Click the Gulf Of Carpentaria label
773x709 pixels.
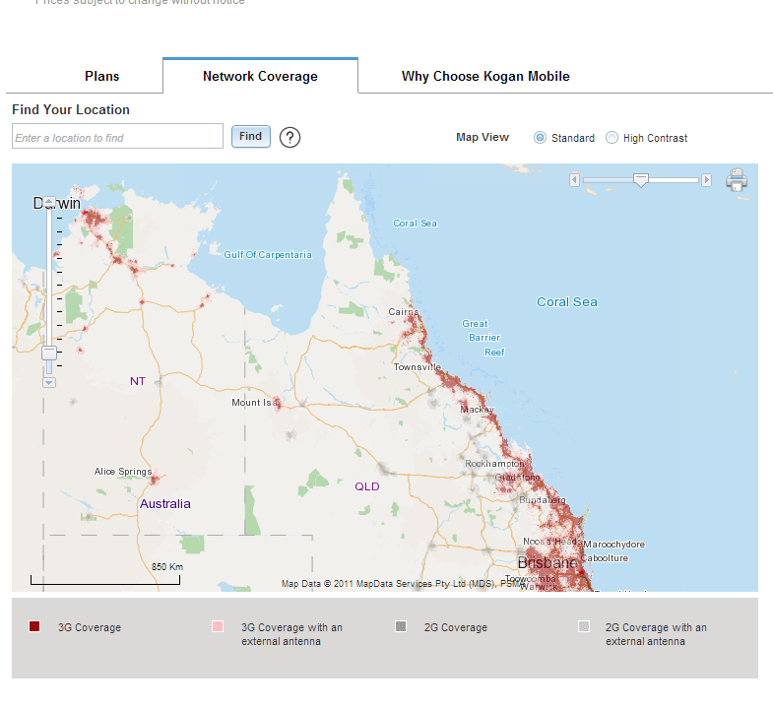(x=268, y=255)
